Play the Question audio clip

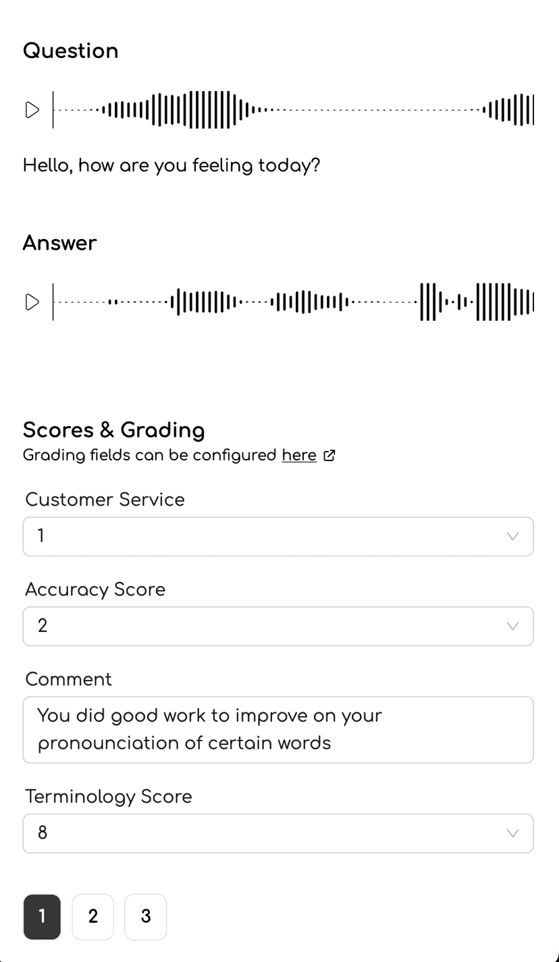[32, 110]
